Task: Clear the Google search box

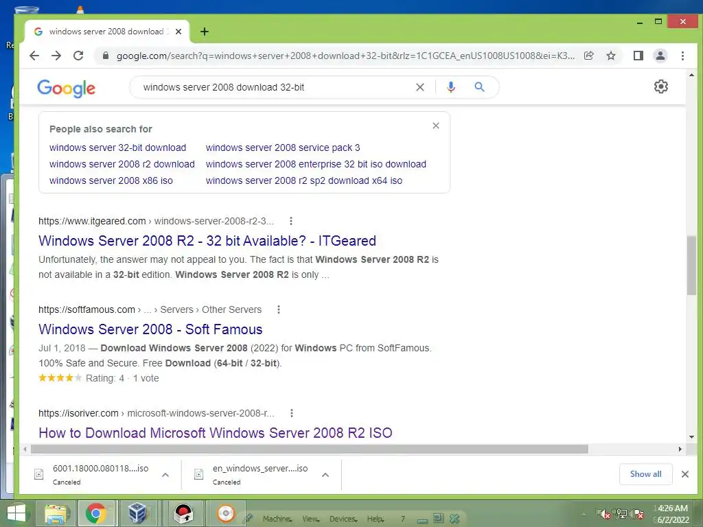Action: click(x=419, y=87)
